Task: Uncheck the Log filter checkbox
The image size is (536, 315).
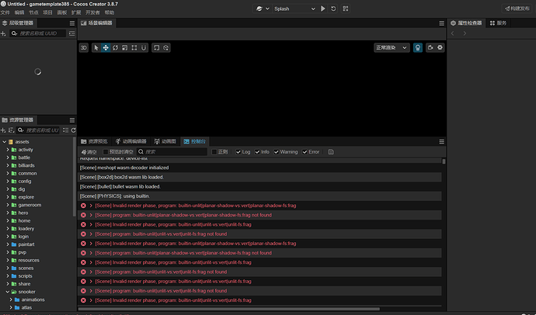Action: point(238,152)
